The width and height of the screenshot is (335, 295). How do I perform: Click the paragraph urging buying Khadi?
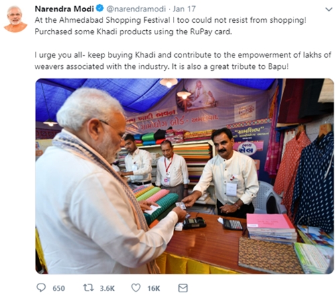click(x=183, y=61)
